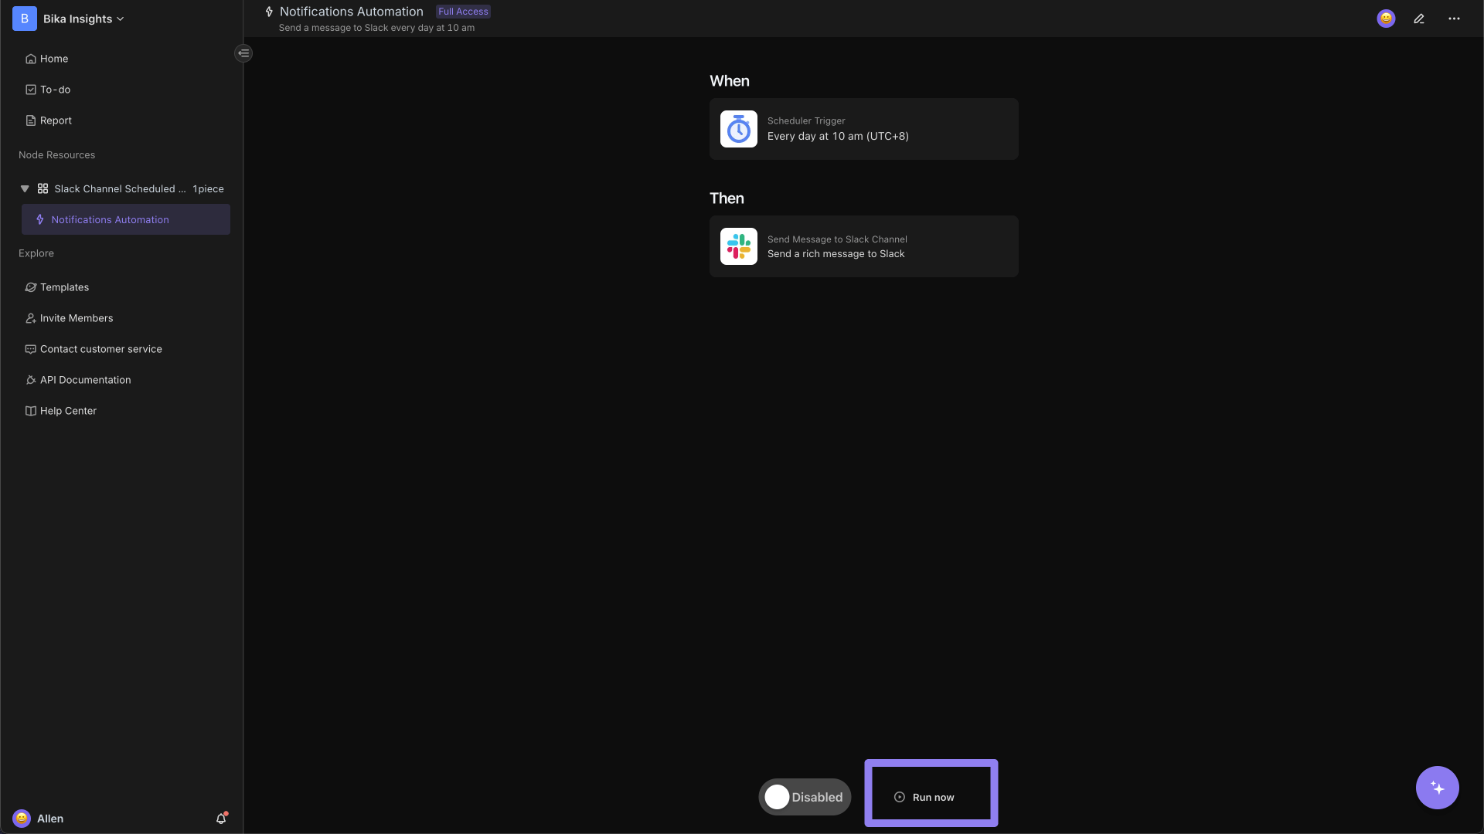
Task: Click the Scheduler Trigger card
Action: pyautogui.click(x=864, y=128)
